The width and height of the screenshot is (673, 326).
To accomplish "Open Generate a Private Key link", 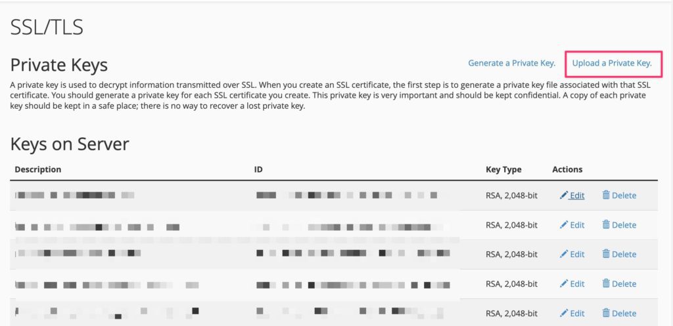I will point(512,64).
